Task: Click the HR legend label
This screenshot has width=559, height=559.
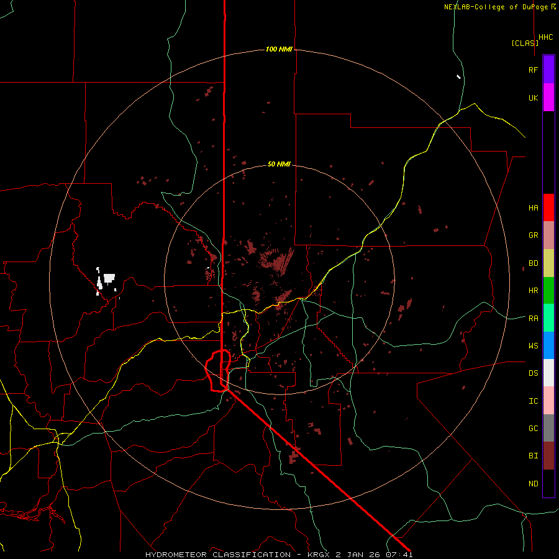Action: coord(533,291)
